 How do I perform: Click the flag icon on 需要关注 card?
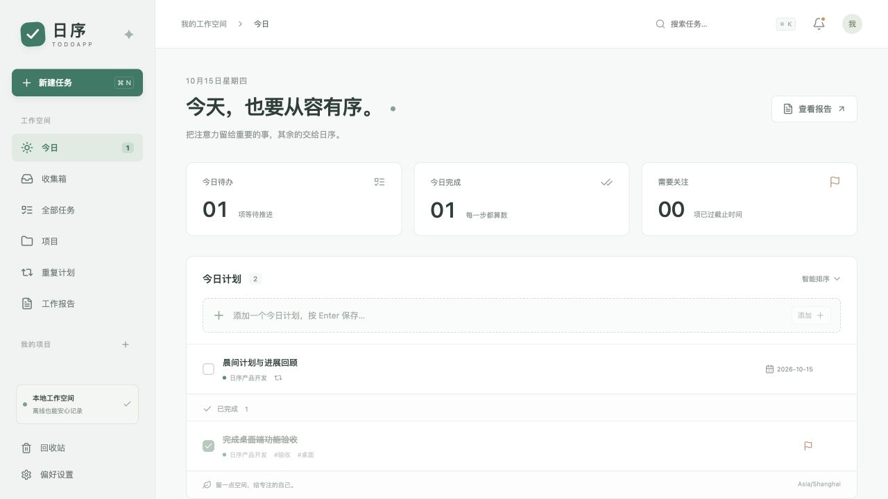pyautogui.click(x=835, y=182)
